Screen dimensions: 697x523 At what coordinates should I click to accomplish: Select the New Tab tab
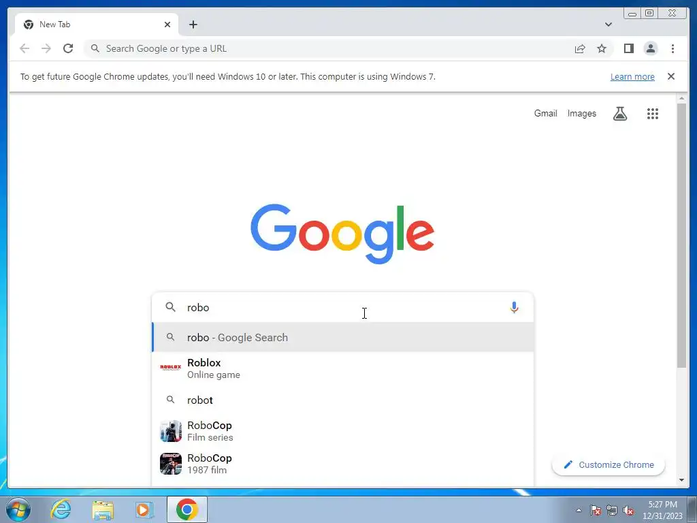click(x=96, y=25)
